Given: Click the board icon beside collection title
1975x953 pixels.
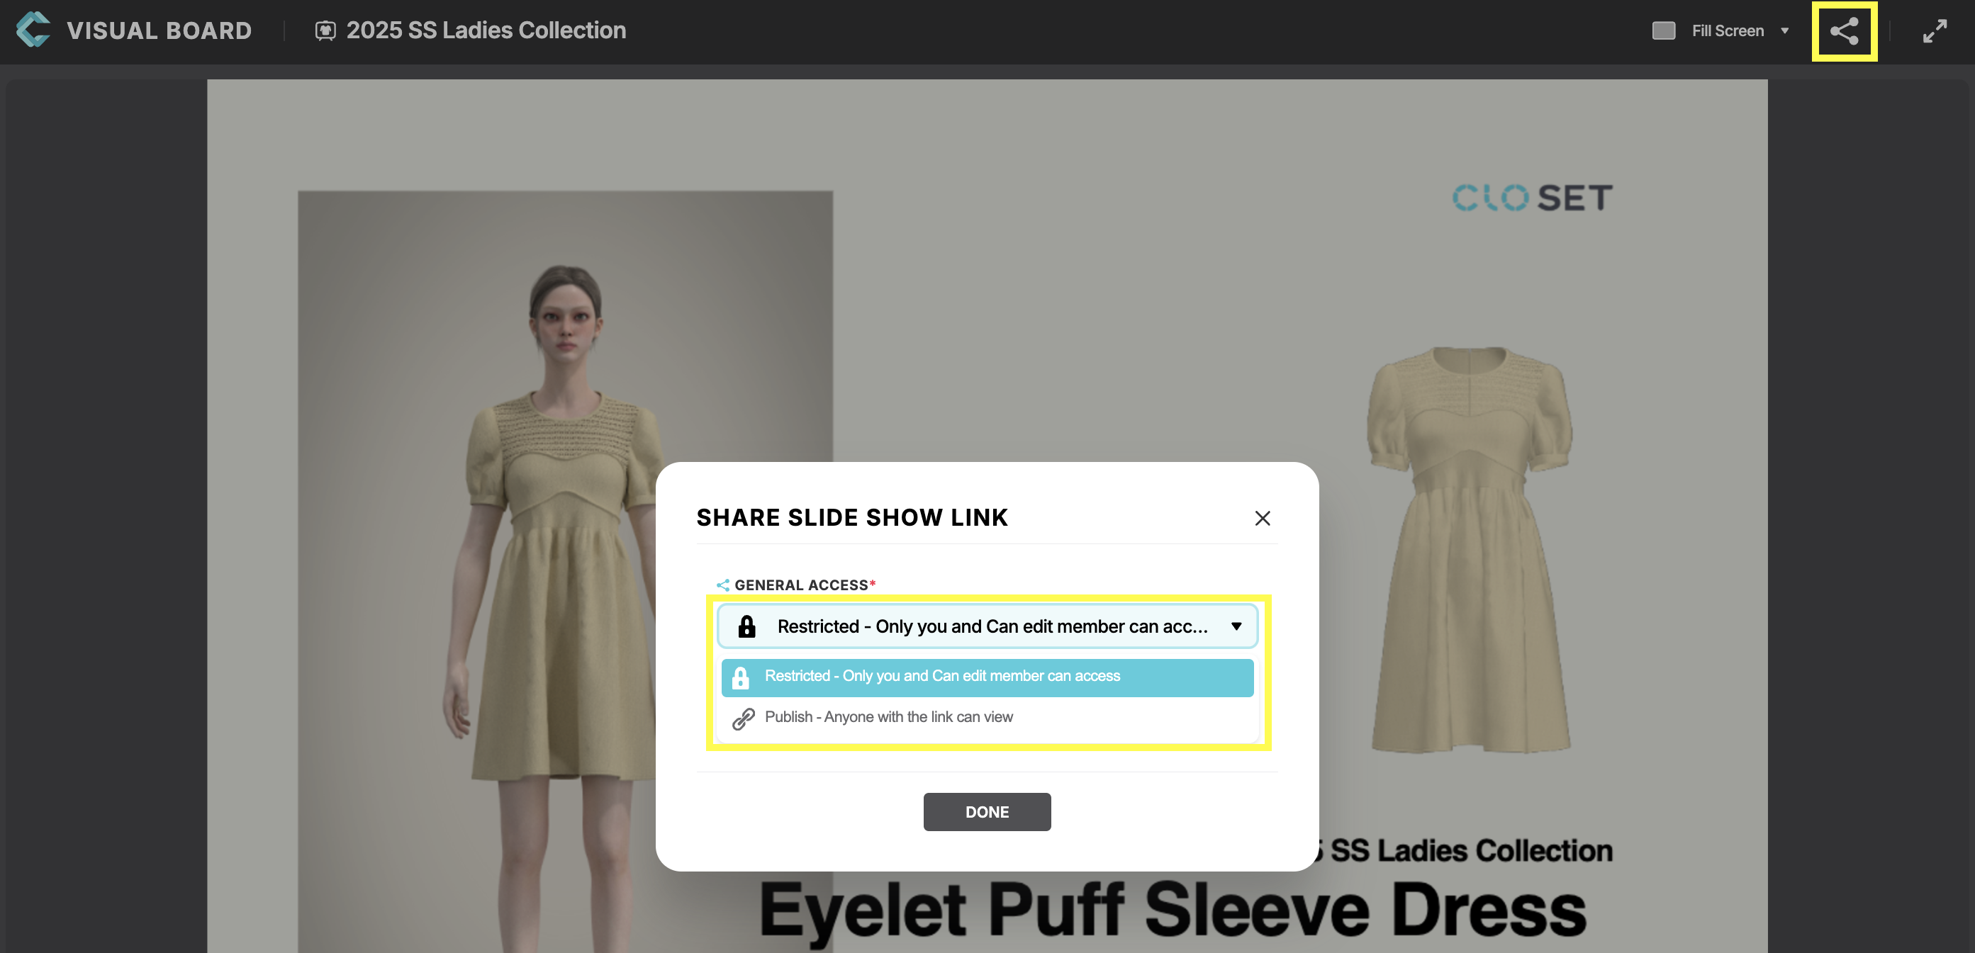Looking at the screenshot, I should pos(325,30).
